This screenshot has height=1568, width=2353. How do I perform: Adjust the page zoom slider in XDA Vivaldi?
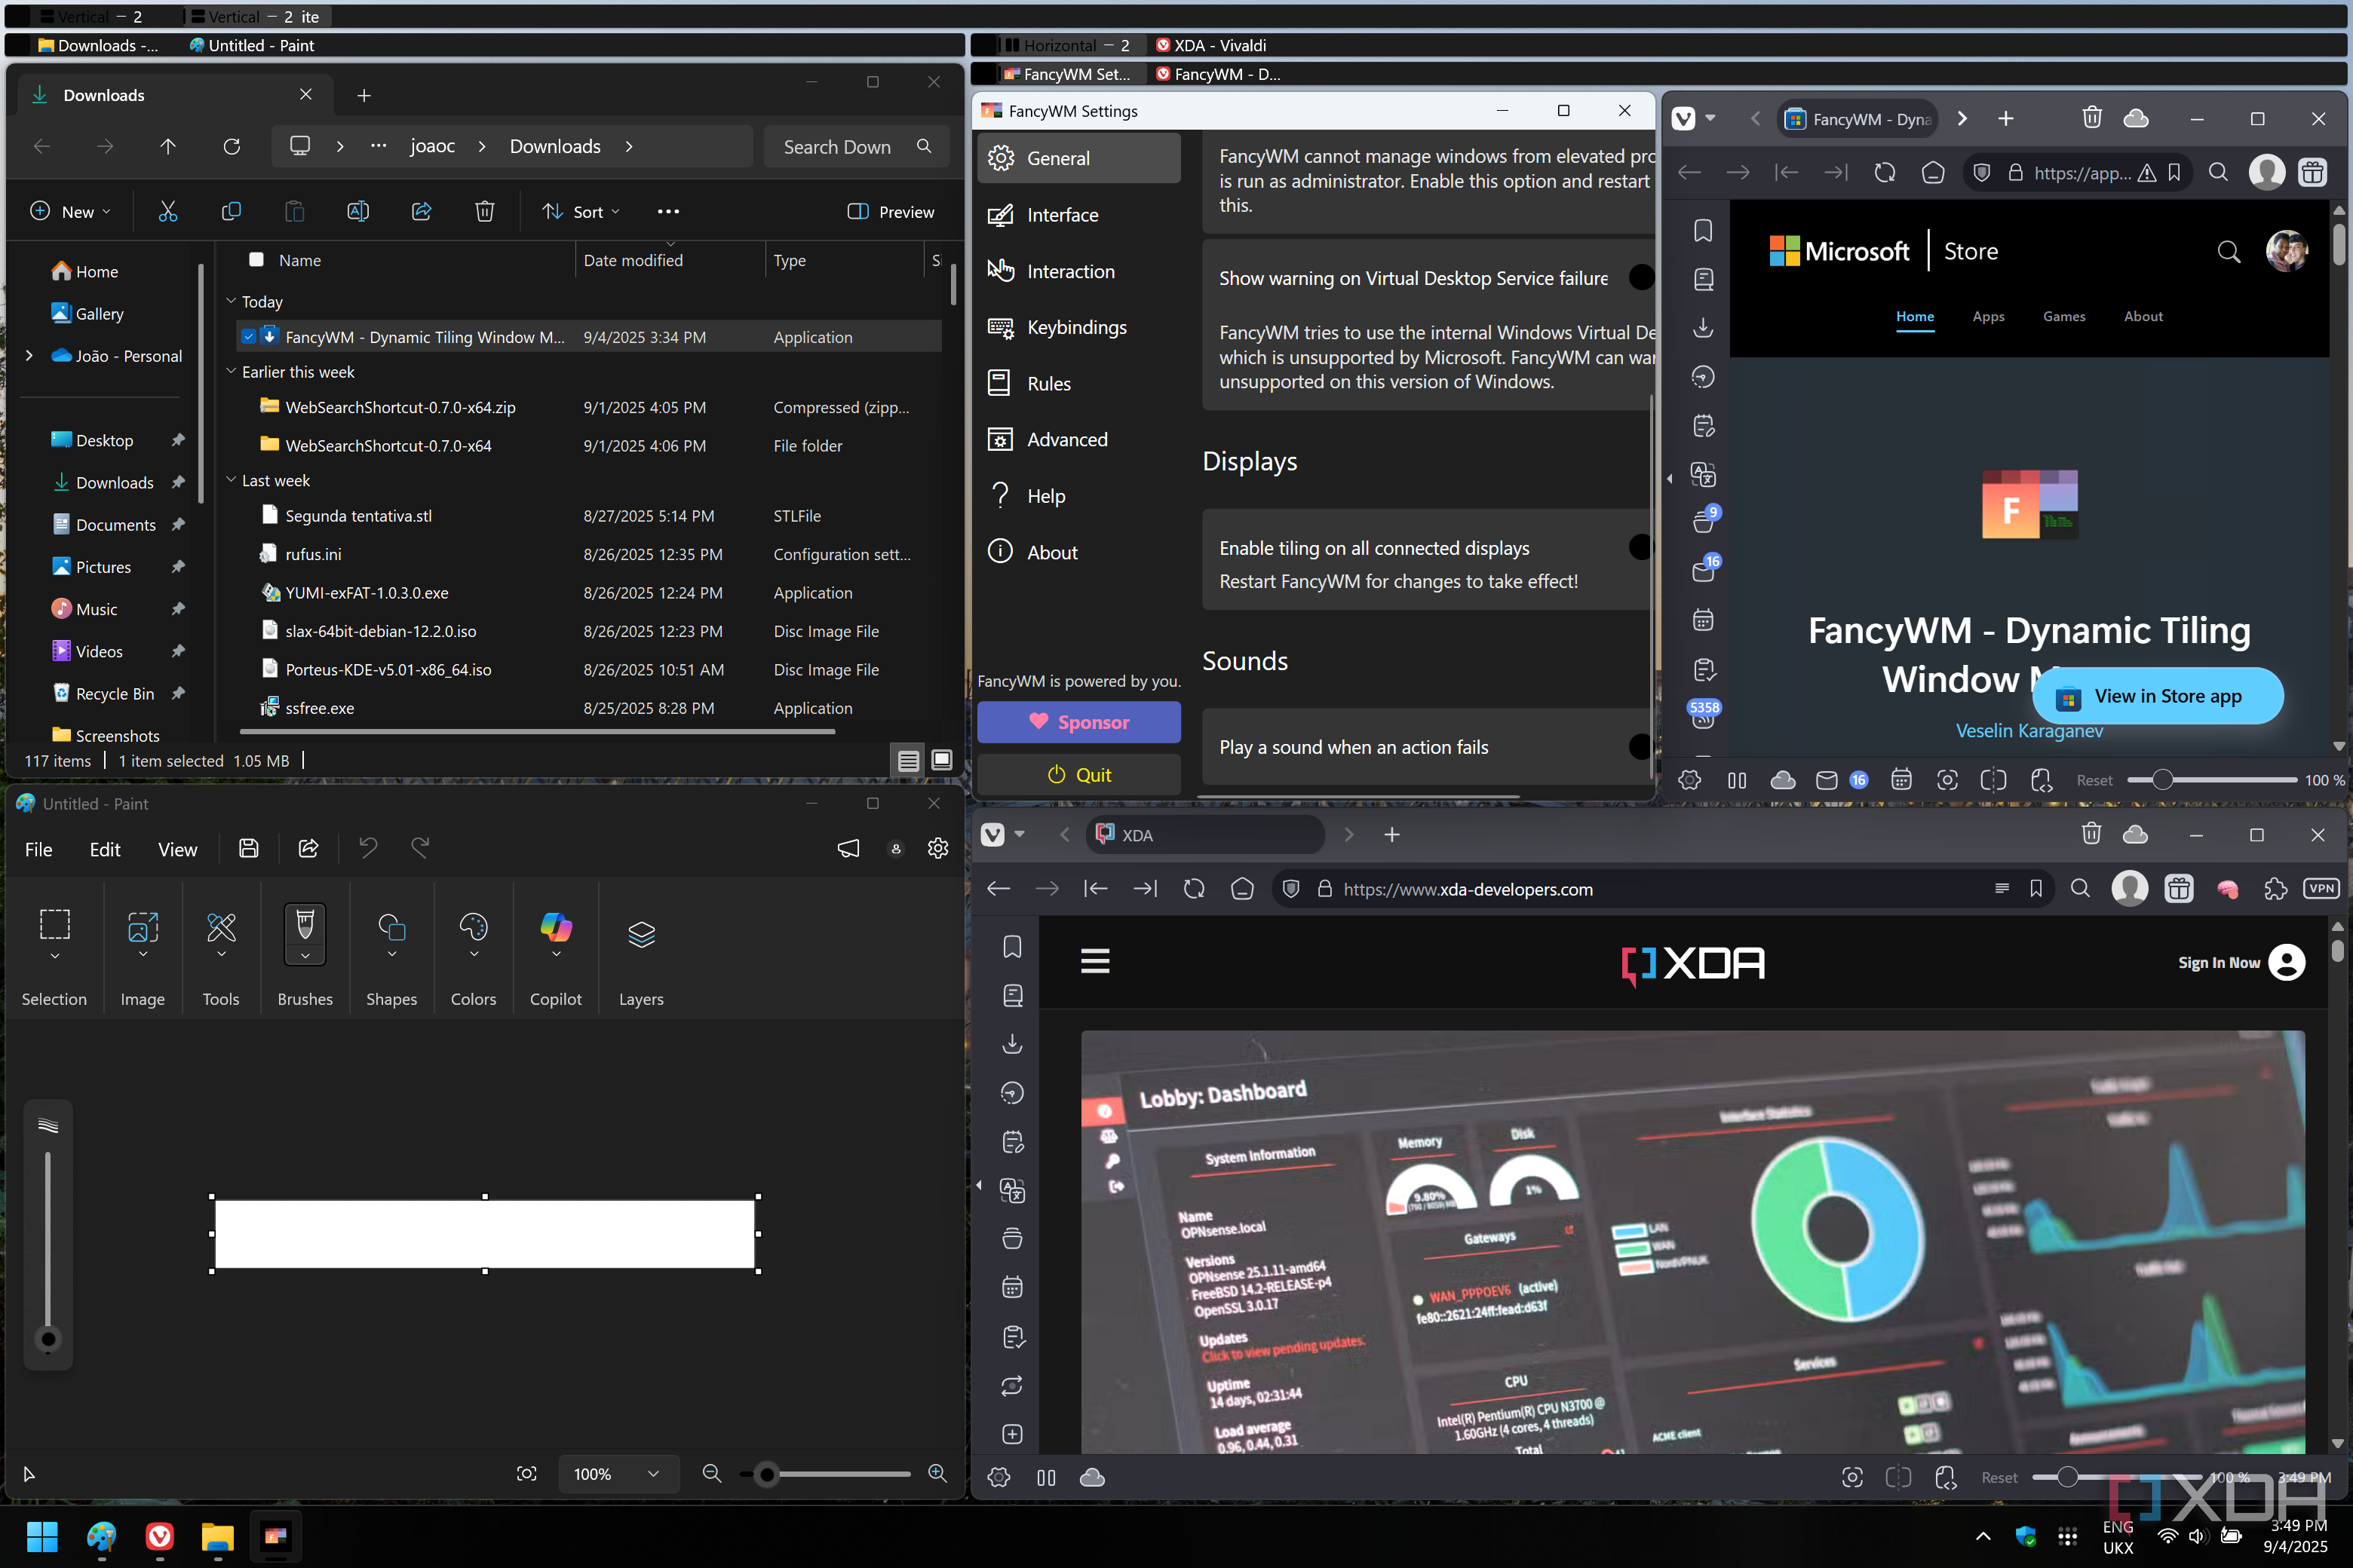pos(2116,1477)
